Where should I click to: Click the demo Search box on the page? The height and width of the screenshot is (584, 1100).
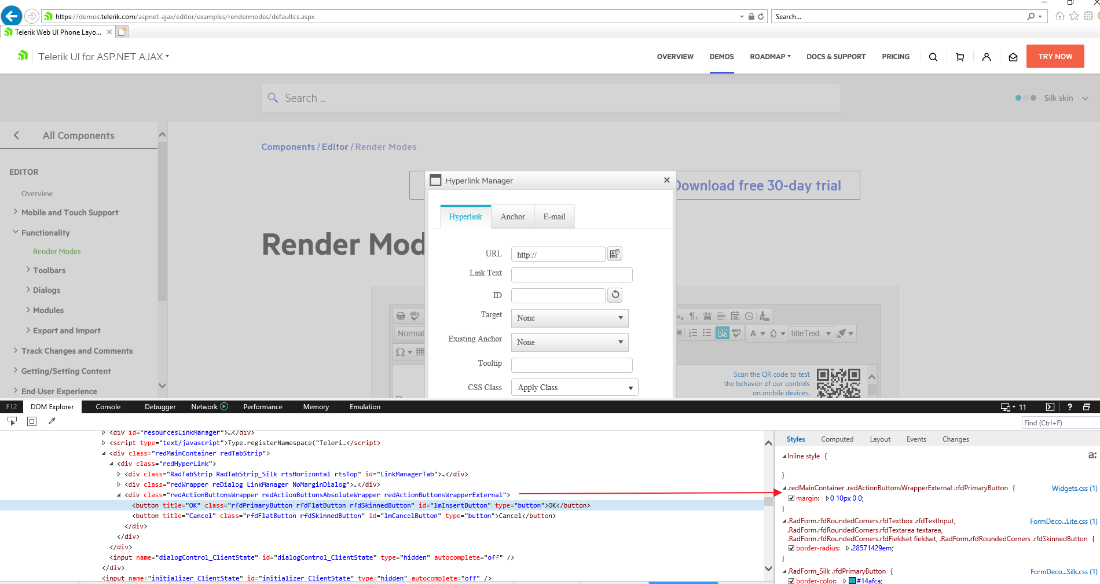point(551,98)
